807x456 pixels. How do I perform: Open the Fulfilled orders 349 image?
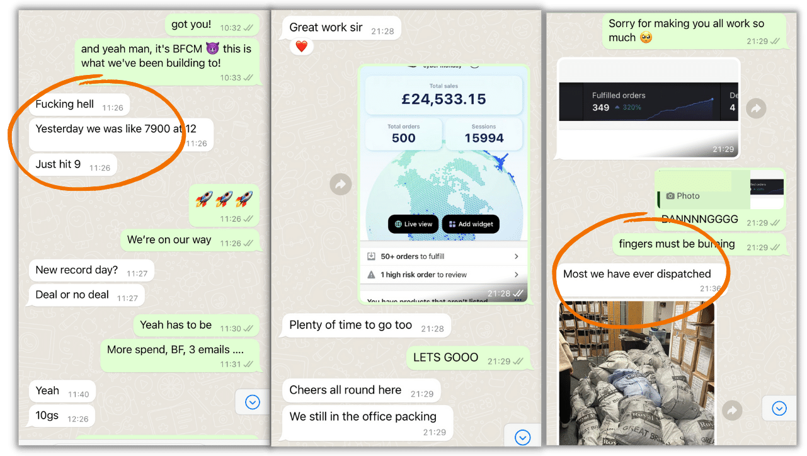(649, 108)
